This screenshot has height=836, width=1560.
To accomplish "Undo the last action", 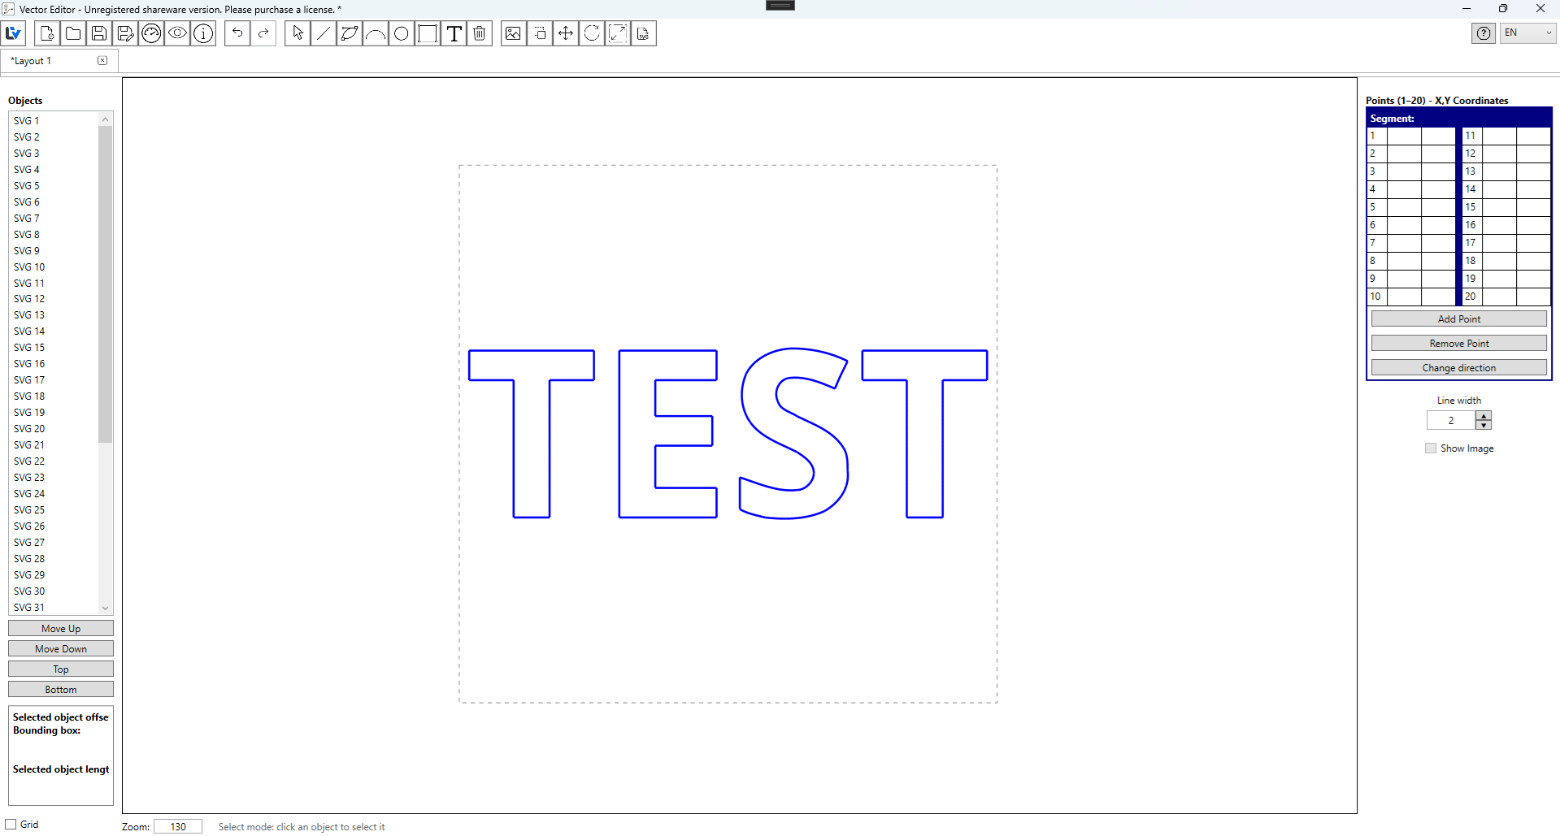I will pos(237,33).
